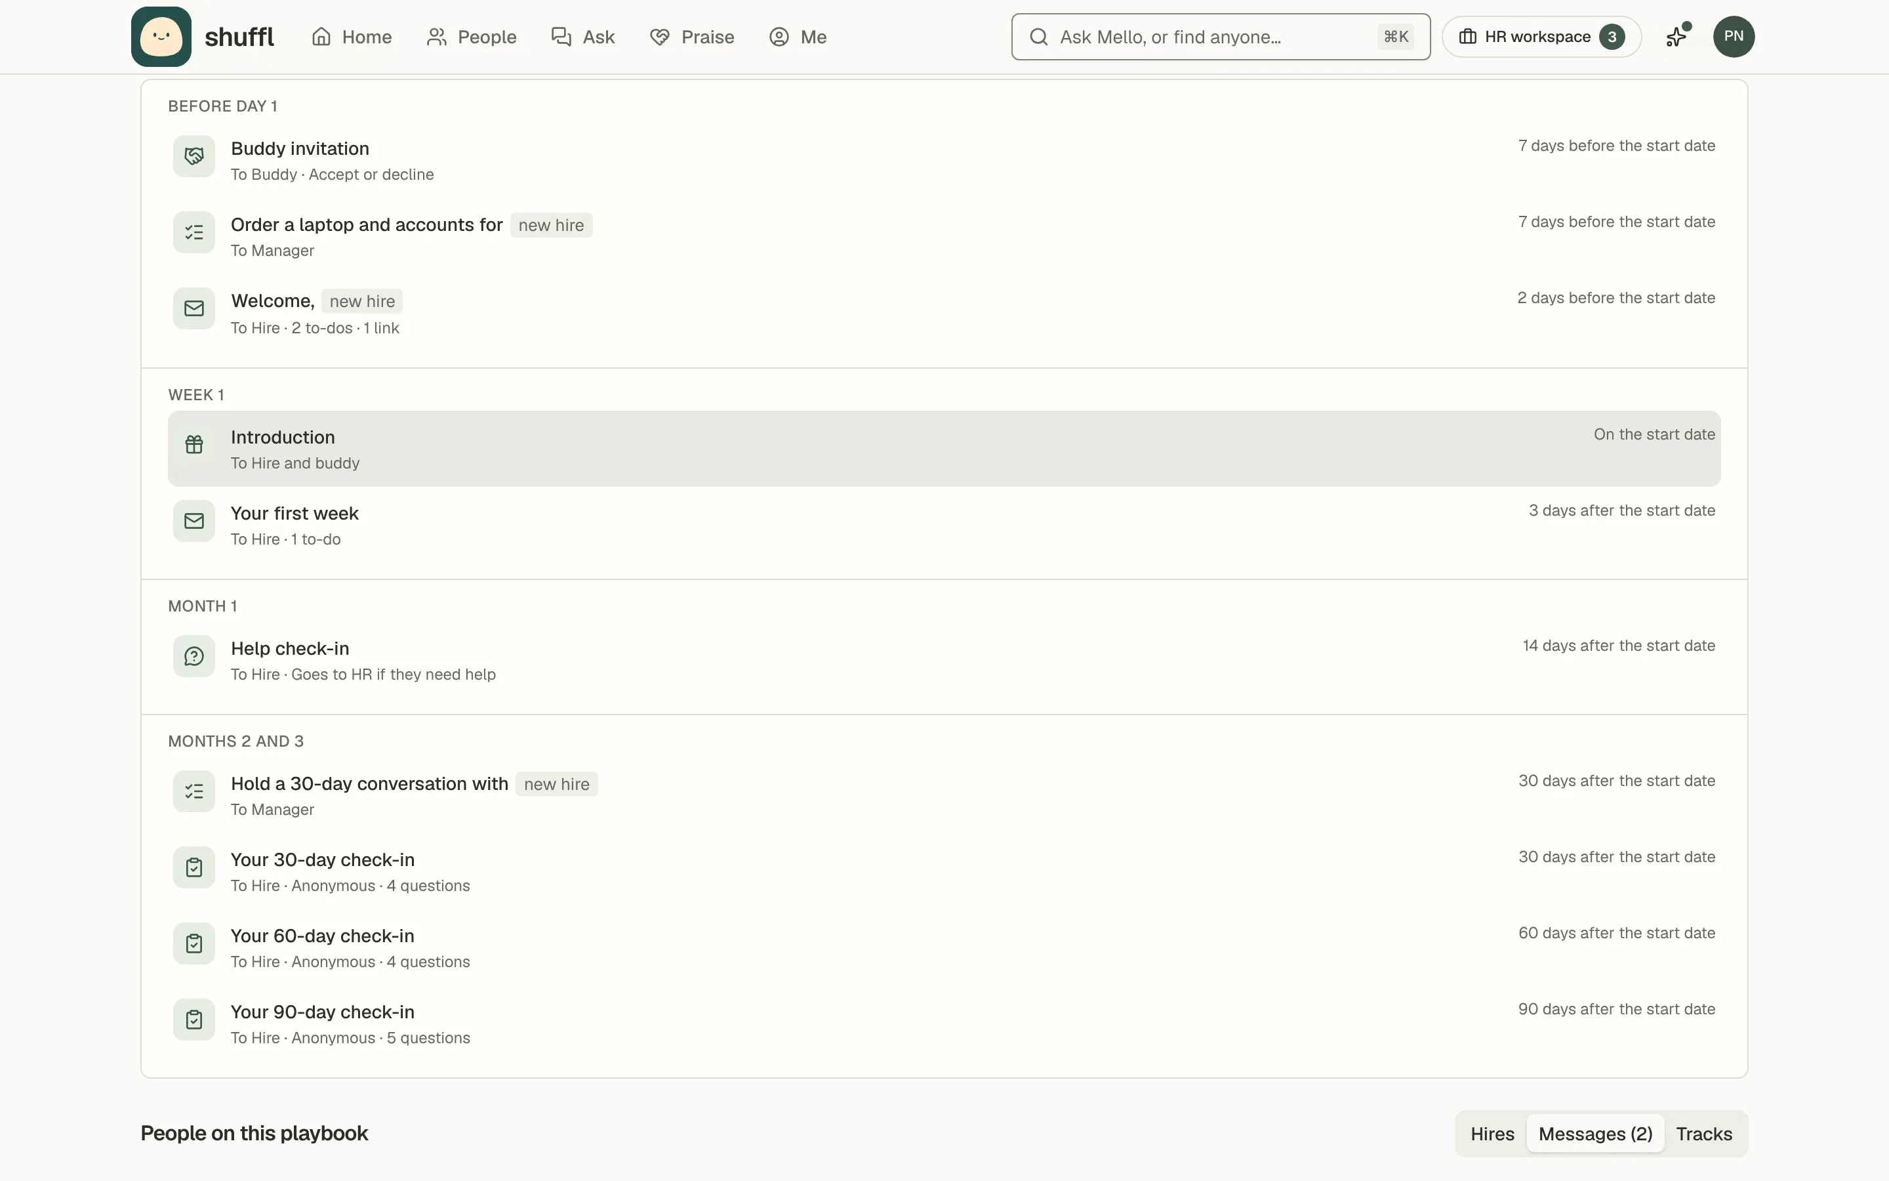Open the Ask nav item
The height and width of the screenshot is (1181, 1889).
coord(583,37)
